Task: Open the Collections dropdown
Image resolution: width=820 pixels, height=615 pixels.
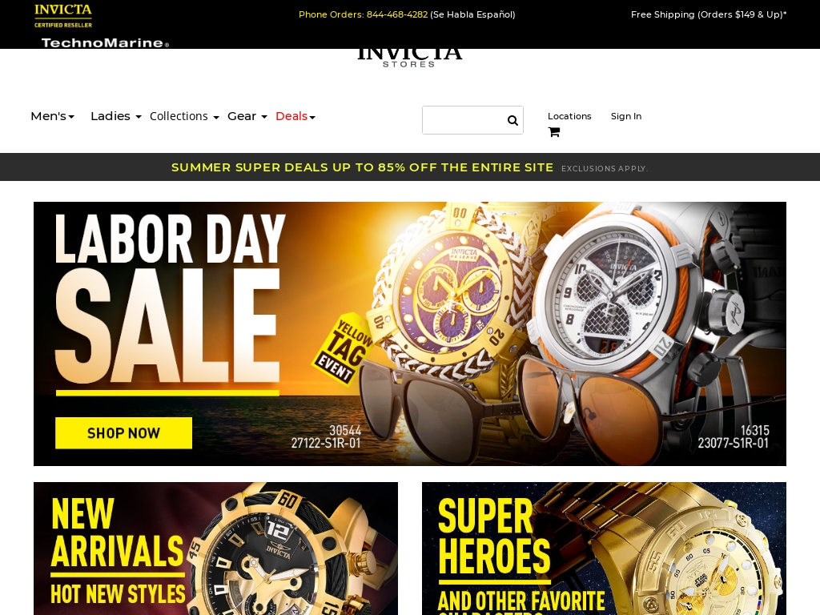Action: (x=184, y=116)
